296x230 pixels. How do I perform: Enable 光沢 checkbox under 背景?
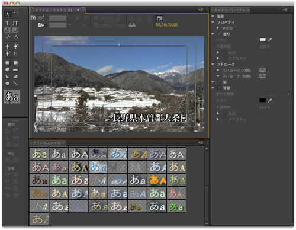(x=224, y=113)
